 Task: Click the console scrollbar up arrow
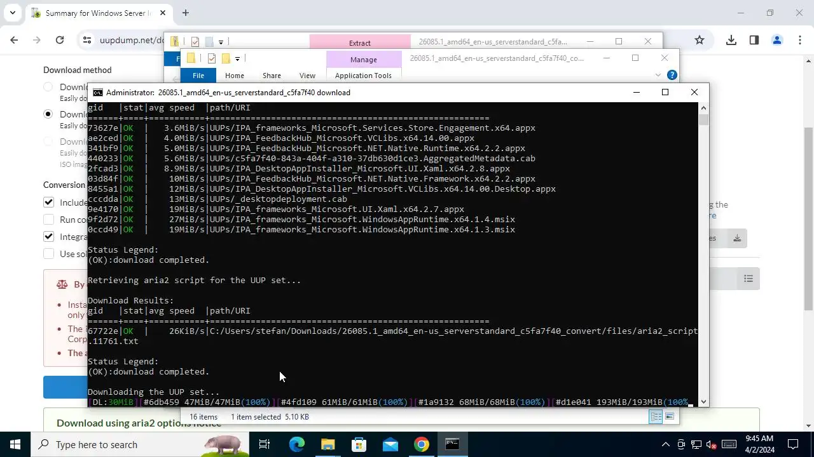703,107
